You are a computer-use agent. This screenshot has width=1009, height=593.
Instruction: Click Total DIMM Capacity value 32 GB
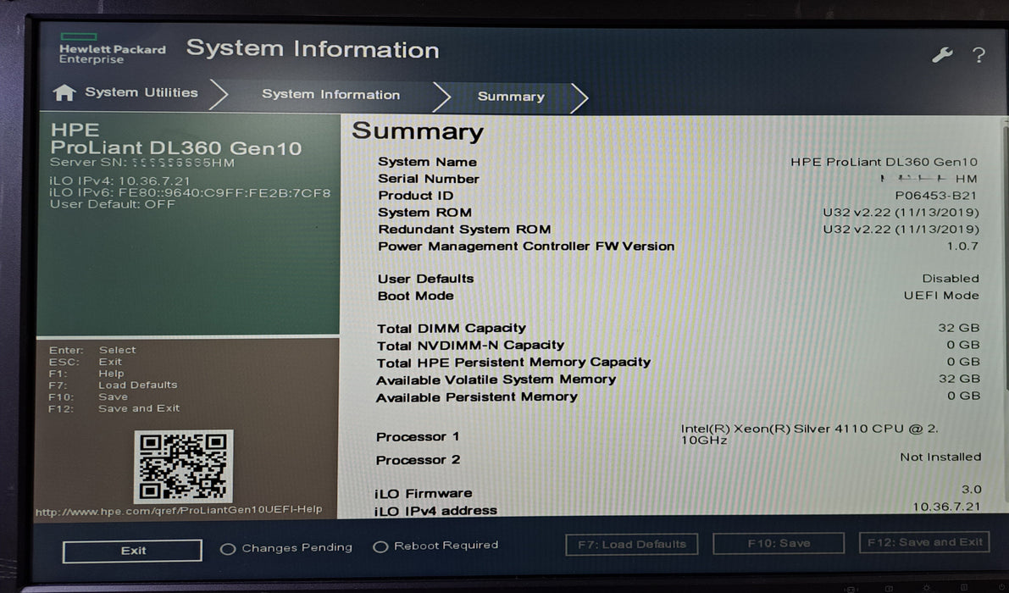pos(959,328)
